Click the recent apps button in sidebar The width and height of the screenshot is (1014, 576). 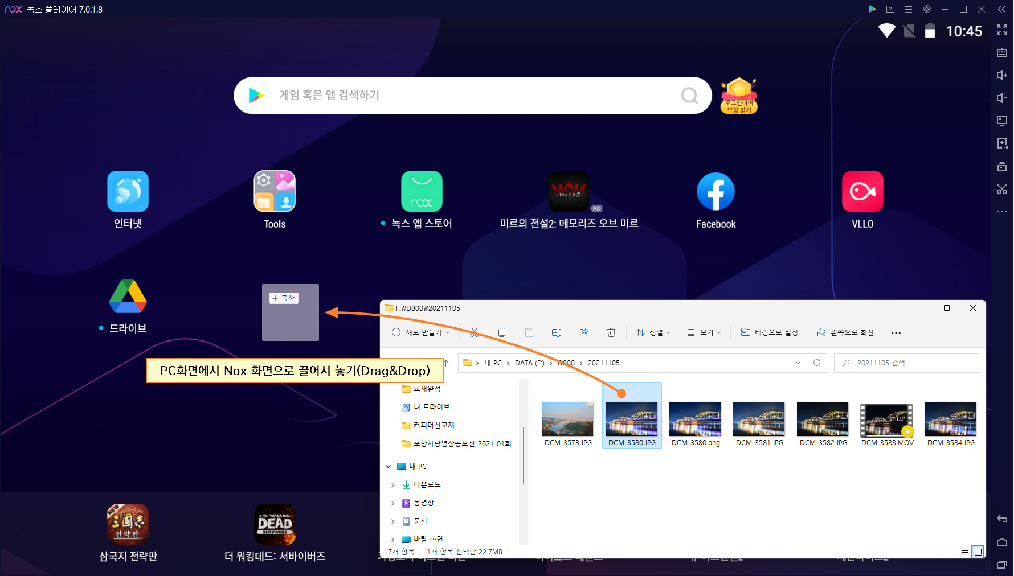tap(1002, 565)
